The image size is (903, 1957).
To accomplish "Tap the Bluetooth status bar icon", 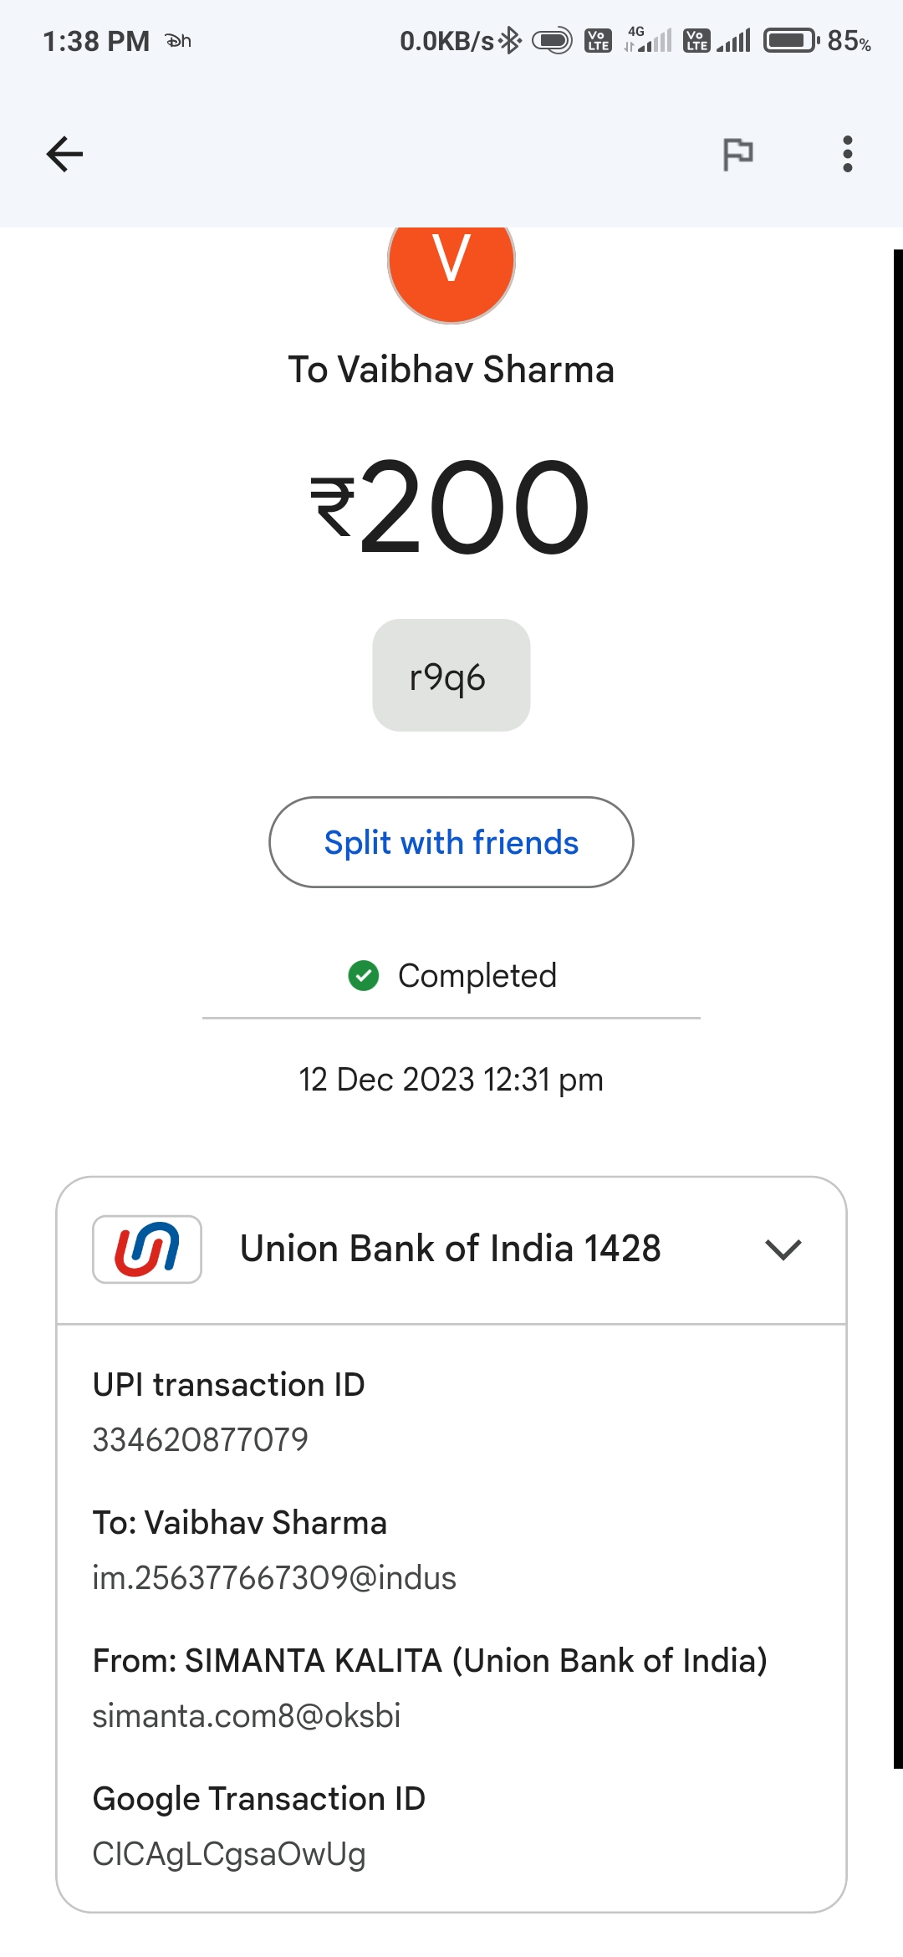I will coord(509,40).
